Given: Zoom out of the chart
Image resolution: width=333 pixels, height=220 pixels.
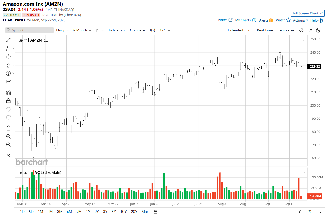Looking at the screenshot, I should pyautogui.click(x=8, y=145).
